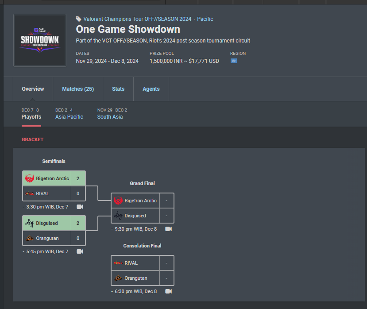The image size is (367, 309).
Task: Click Orangutan's semifinal score of 0
Action: click(78, 238)
